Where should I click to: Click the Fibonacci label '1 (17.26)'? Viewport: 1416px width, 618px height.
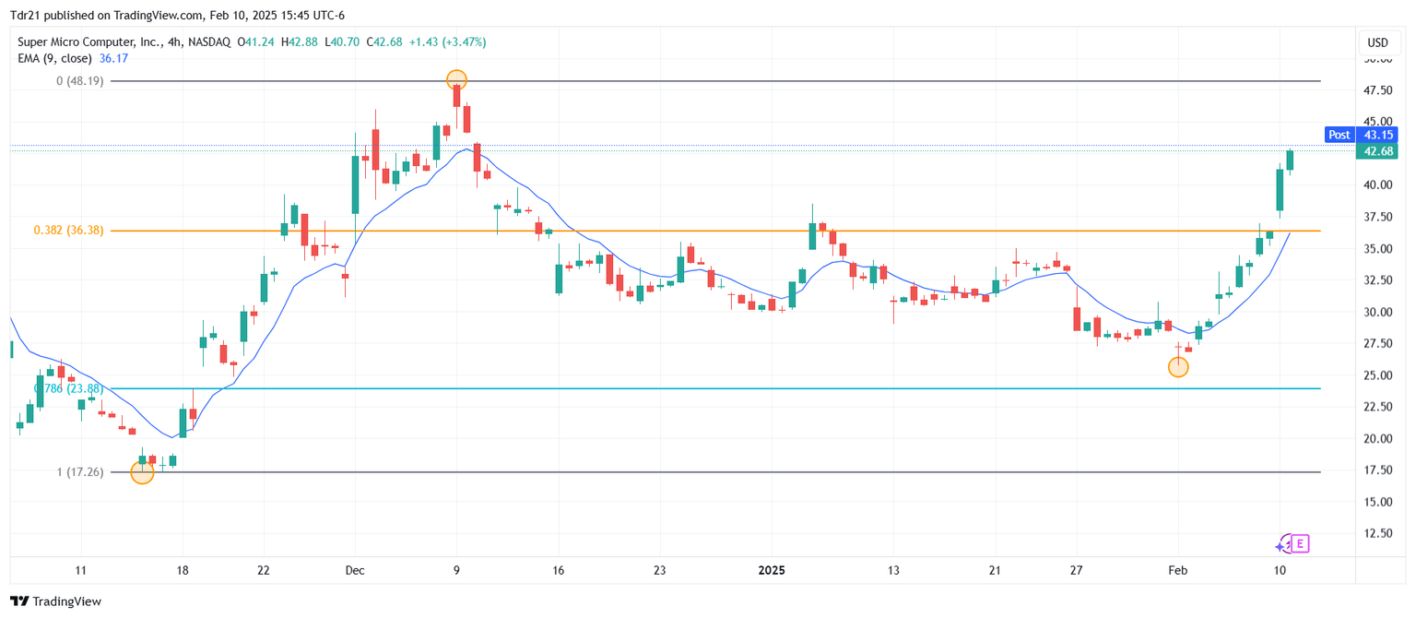(x=80, y=472)
